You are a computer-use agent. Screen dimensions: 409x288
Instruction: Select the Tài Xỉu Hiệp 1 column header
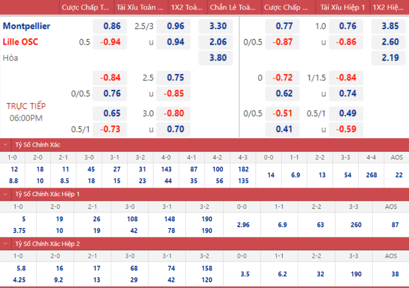(343, 7)
